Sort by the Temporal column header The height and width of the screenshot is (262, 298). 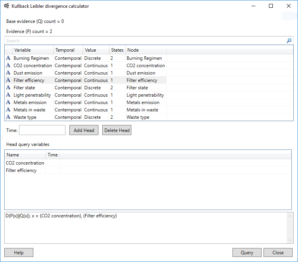coord(68,50)
